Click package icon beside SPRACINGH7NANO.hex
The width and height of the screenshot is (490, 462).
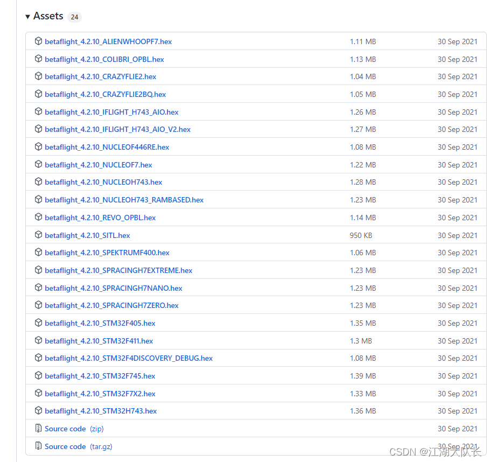38,287
